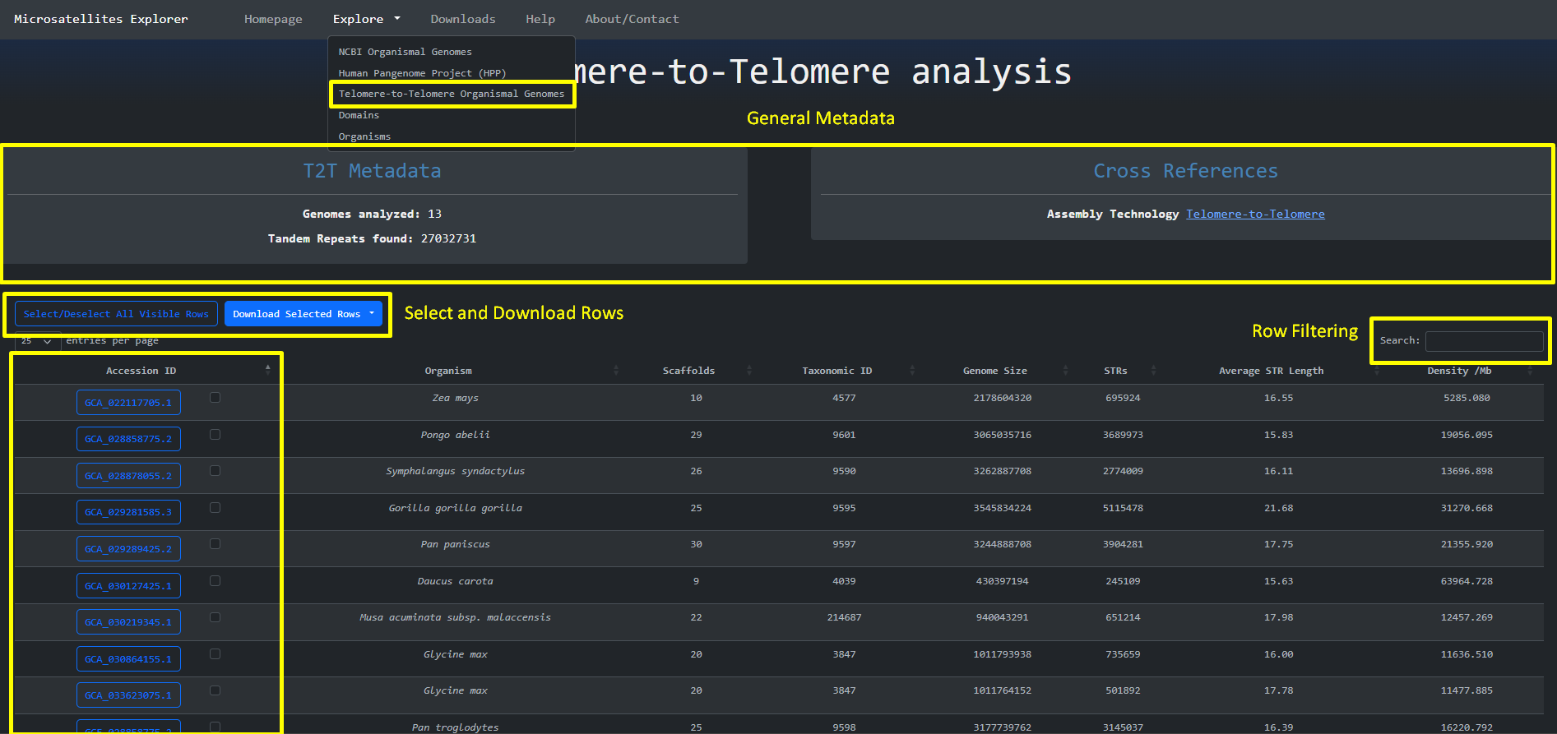Tick checkbox next to GCA_030127425.1
The height and width of the screenshot is (734, 1557).
coord(215,581)
